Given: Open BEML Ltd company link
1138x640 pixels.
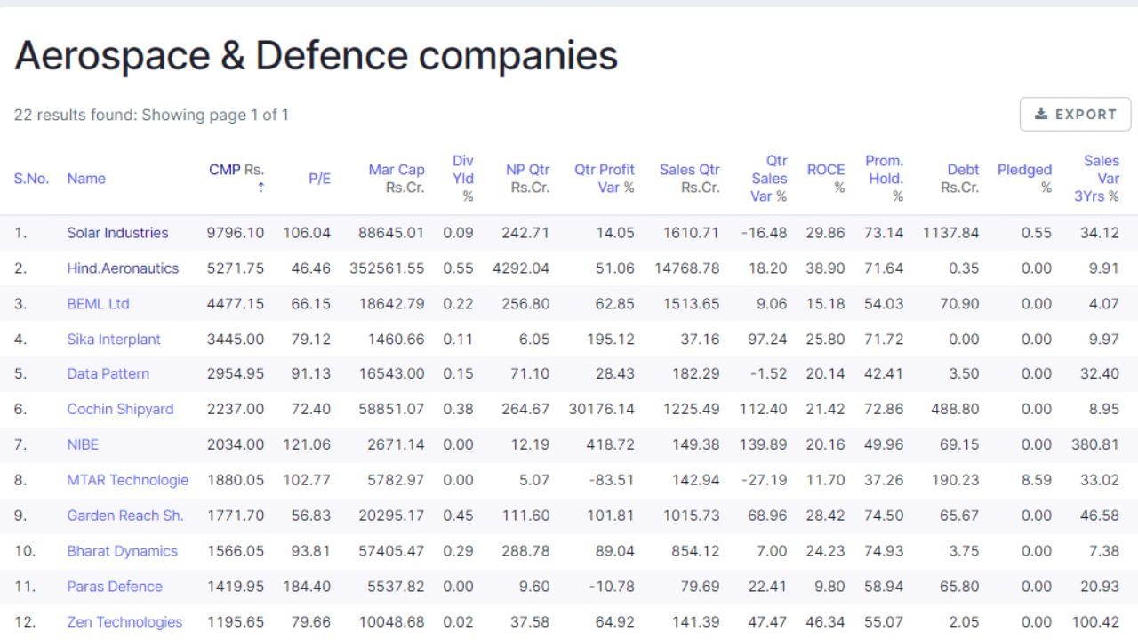Looking at the screenshot, I should tap(98, 304).
